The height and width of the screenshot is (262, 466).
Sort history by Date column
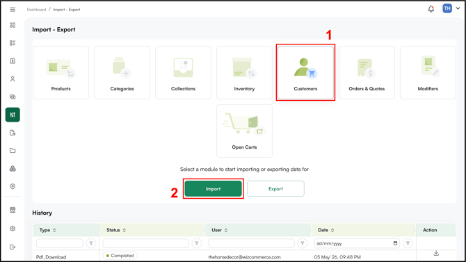pos(332,230)
